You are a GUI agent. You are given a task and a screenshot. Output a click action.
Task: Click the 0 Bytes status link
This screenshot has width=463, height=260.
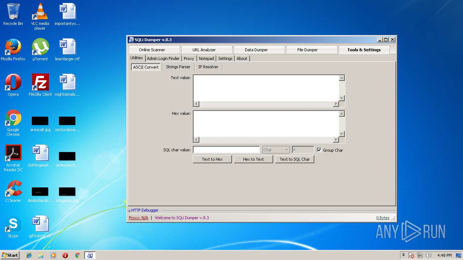[x=383, y=218]
